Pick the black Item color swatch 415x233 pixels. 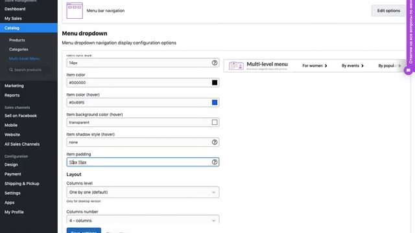click(215, 83)
